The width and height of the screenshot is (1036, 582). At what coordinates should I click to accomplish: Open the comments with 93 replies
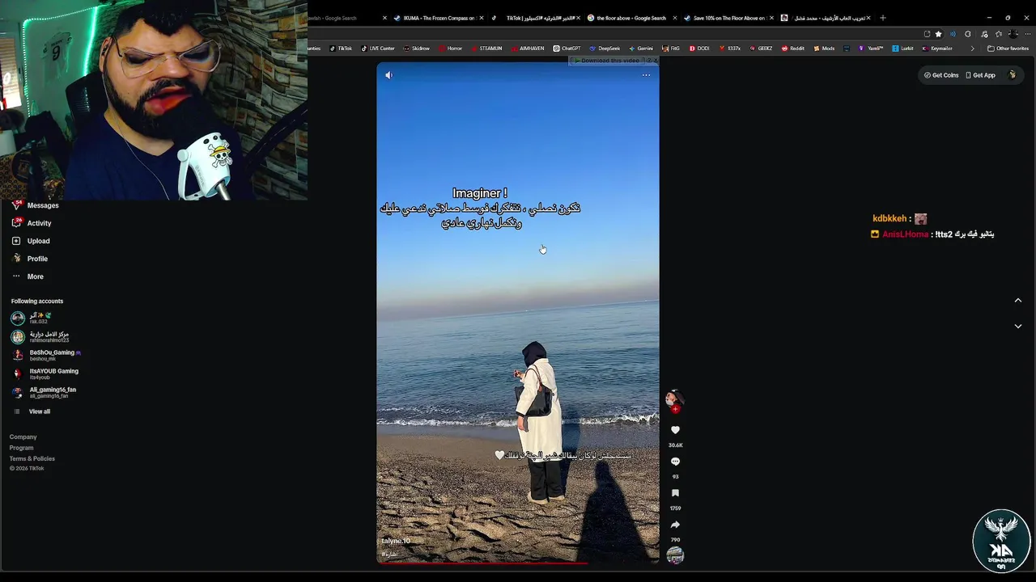(675, 462)
